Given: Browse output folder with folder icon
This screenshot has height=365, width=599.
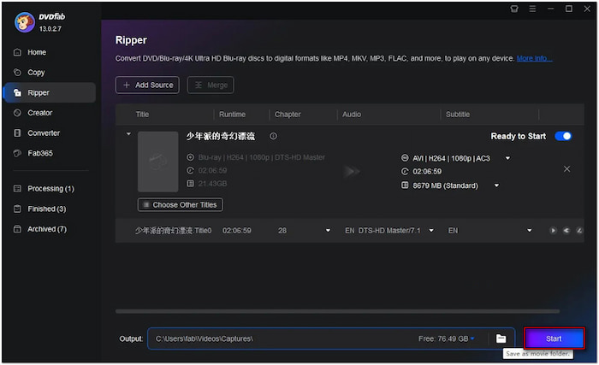Looking at the screenshot, I should 501,339.
